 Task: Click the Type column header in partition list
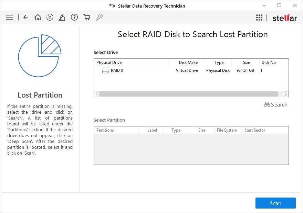coord(175,130)
